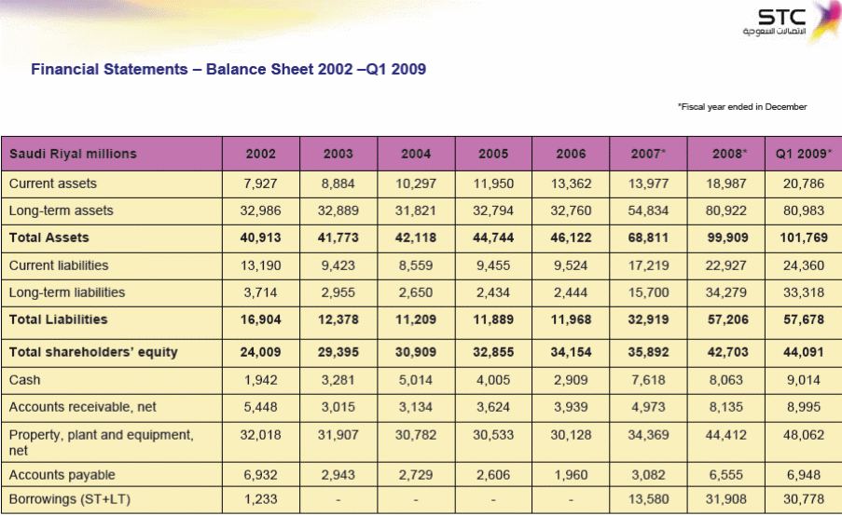Select the Total Assets row label
The height and width of the screenshot is (516, 842).
(48, 238)
